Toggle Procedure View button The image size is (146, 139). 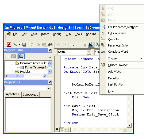pyautogui.click(x=57, y=129)
